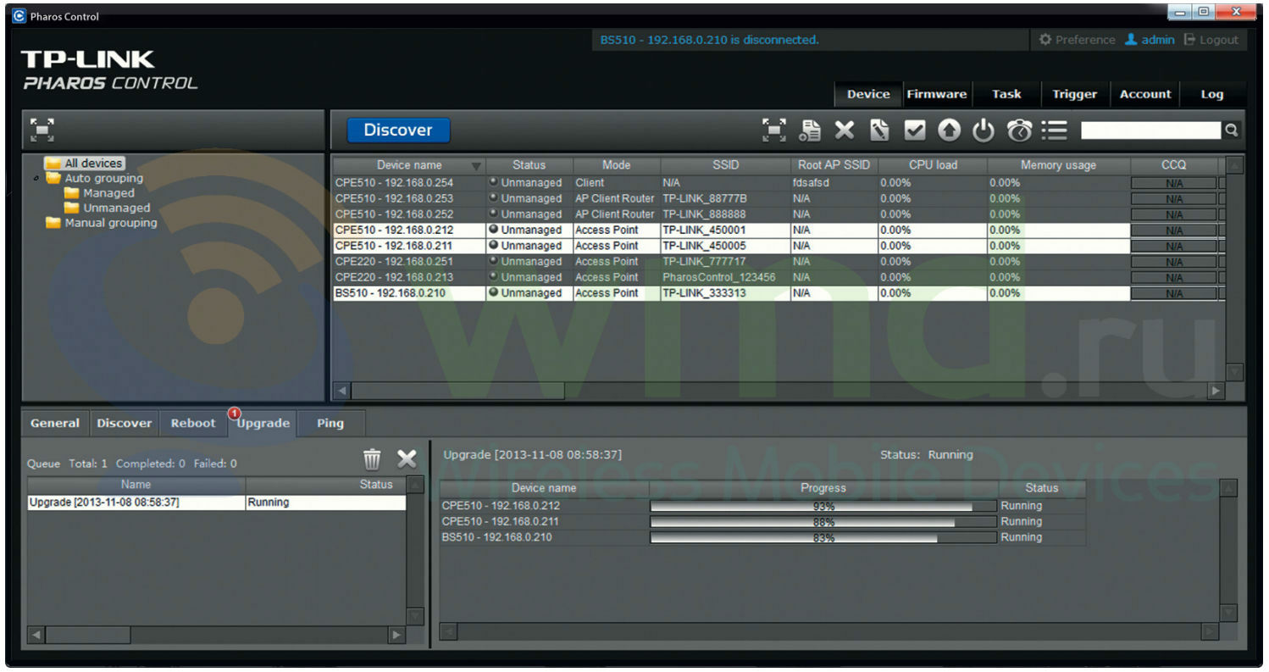This screenshot has width=1269, height=672.
Task: Click the delete X icon in device toolbar
Action: click(845, 130)
